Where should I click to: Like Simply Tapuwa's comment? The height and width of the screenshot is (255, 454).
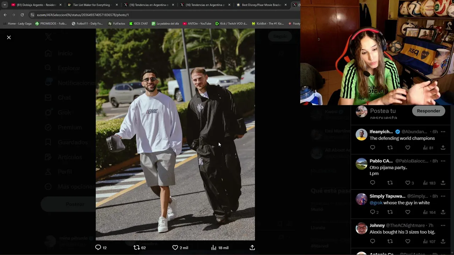pyautogui.click(x=408, y=212)
